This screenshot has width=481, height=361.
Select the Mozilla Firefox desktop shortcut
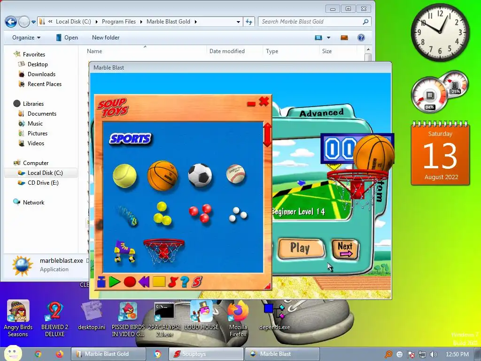click(x=238, y=318)
